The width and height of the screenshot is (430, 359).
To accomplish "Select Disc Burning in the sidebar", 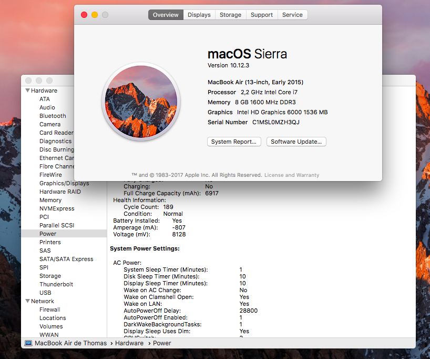I will tap(56, 149).
